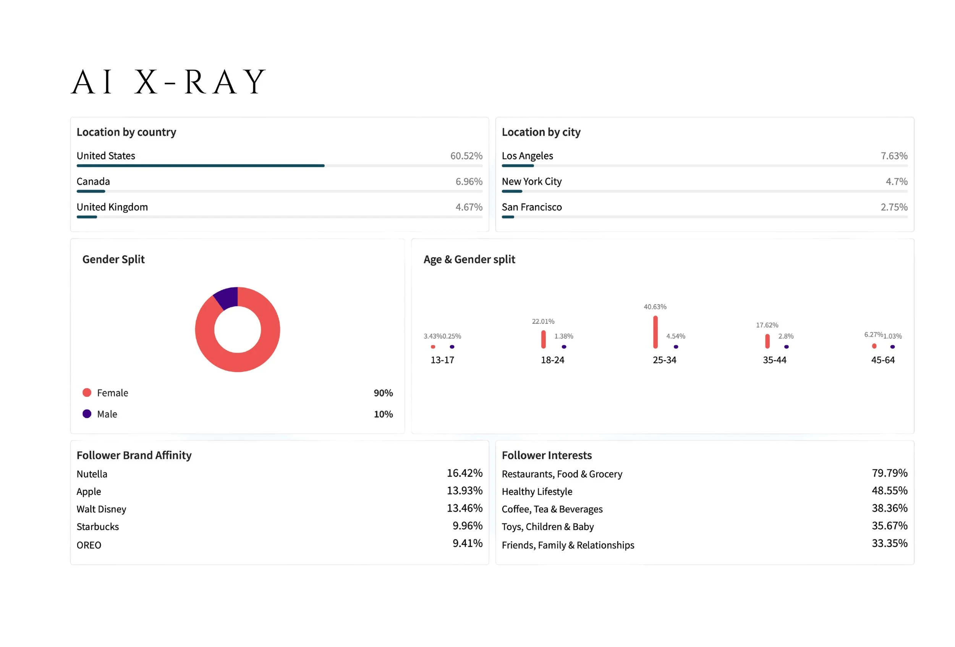
Task: Click the 45-64 age group label
Action: 883,360
